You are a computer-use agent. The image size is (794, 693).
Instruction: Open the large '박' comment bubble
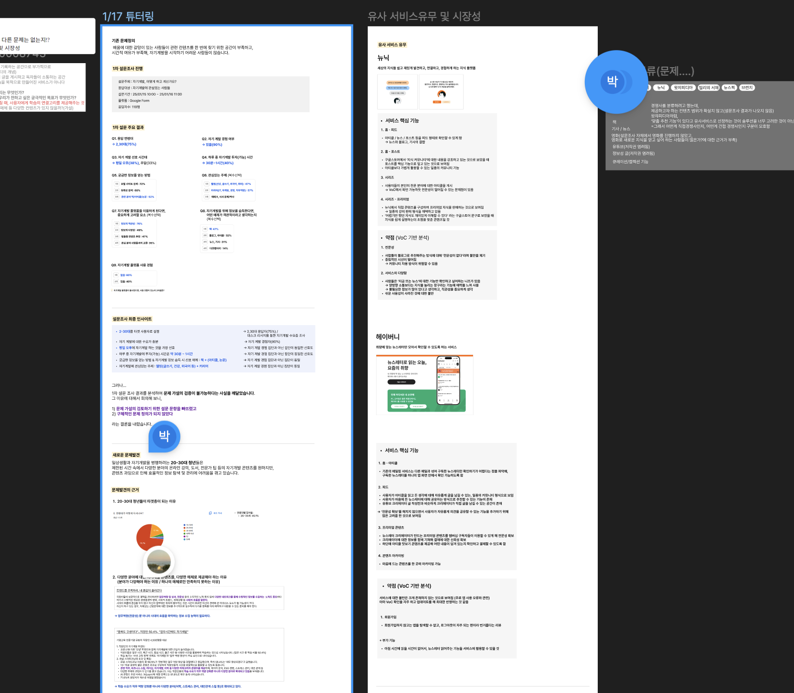pos(616,82)
